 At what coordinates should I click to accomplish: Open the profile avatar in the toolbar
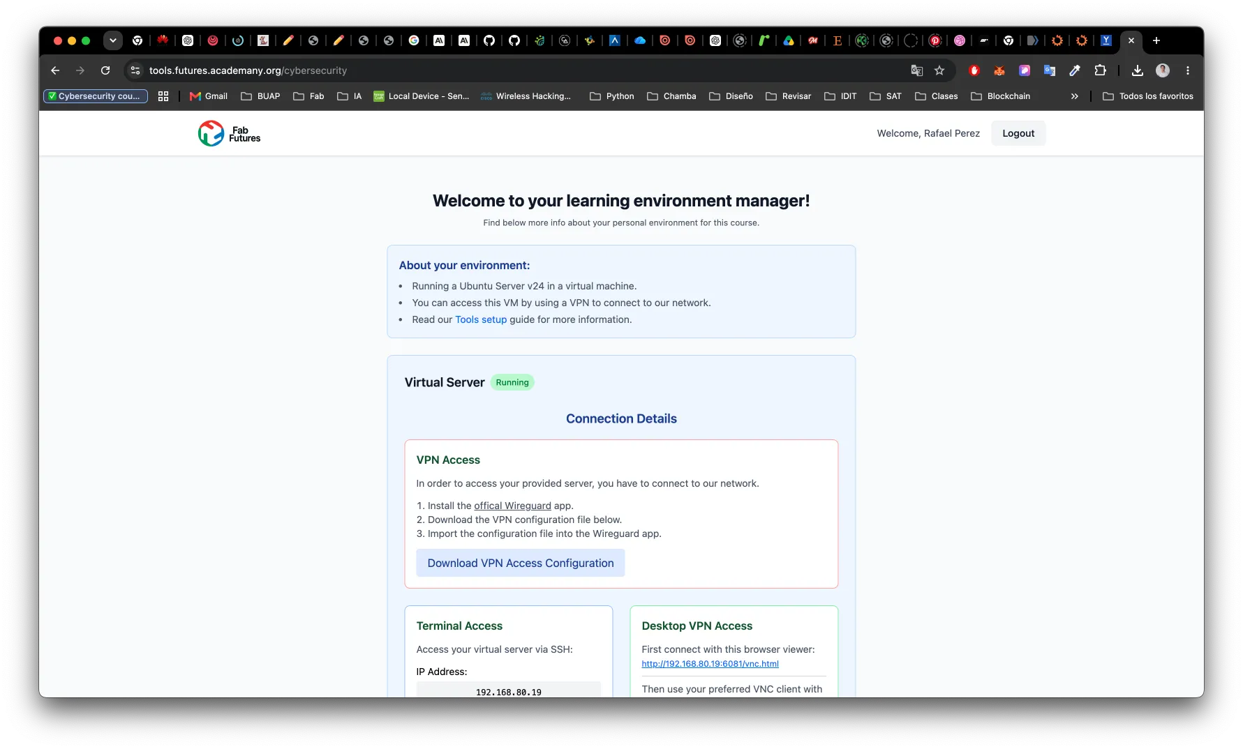[1163, 70]
